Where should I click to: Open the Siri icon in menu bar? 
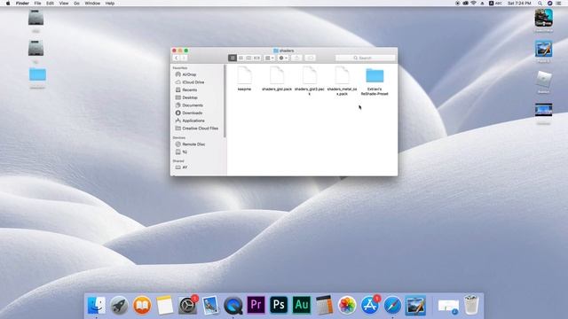549,4
